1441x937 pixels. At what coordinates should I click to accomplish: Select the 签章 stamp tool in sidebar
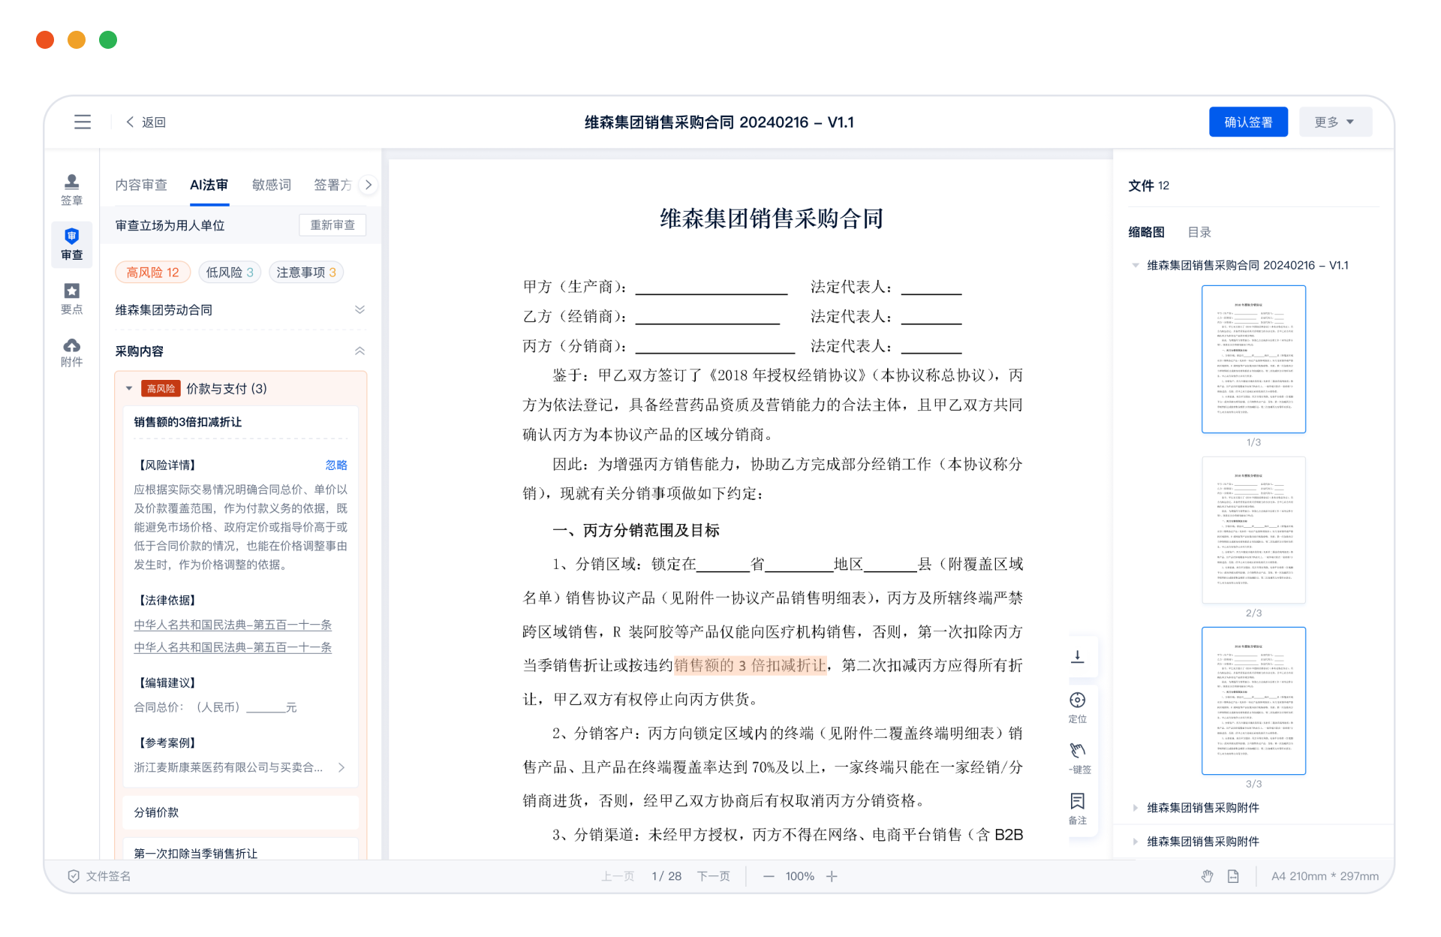click(x=71, y=188)
